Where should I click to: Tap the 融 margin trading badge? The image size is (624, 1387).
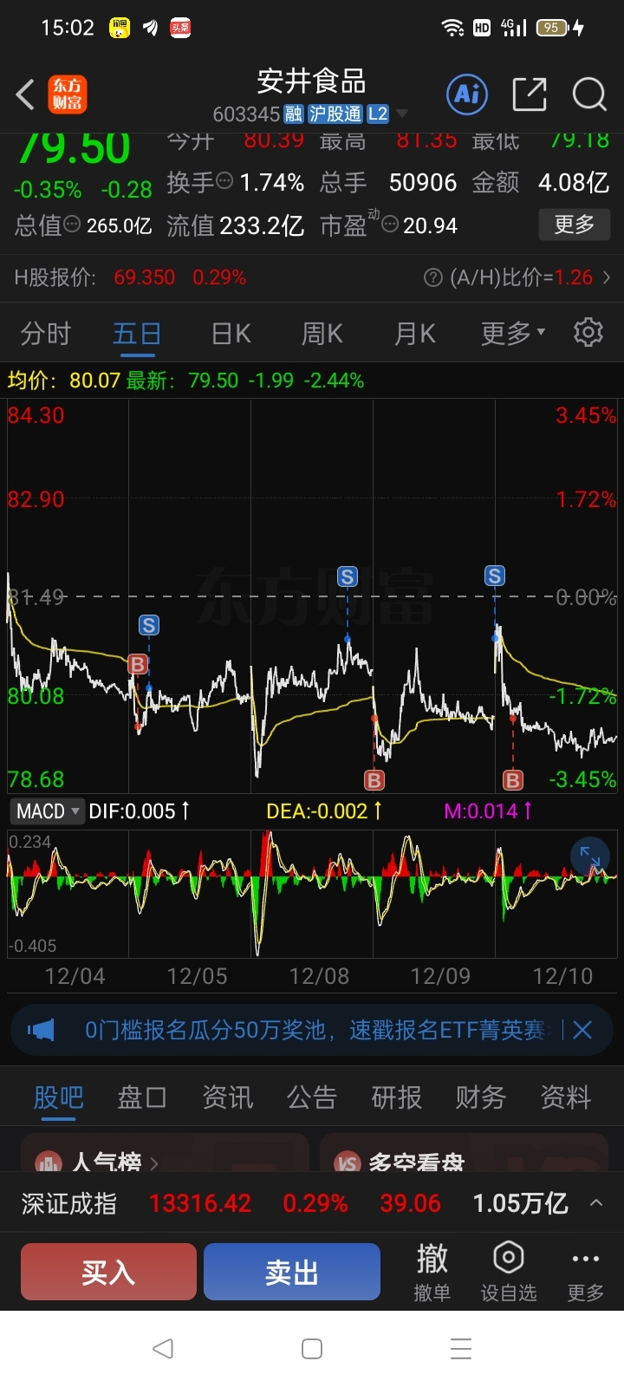coord(293,114)
